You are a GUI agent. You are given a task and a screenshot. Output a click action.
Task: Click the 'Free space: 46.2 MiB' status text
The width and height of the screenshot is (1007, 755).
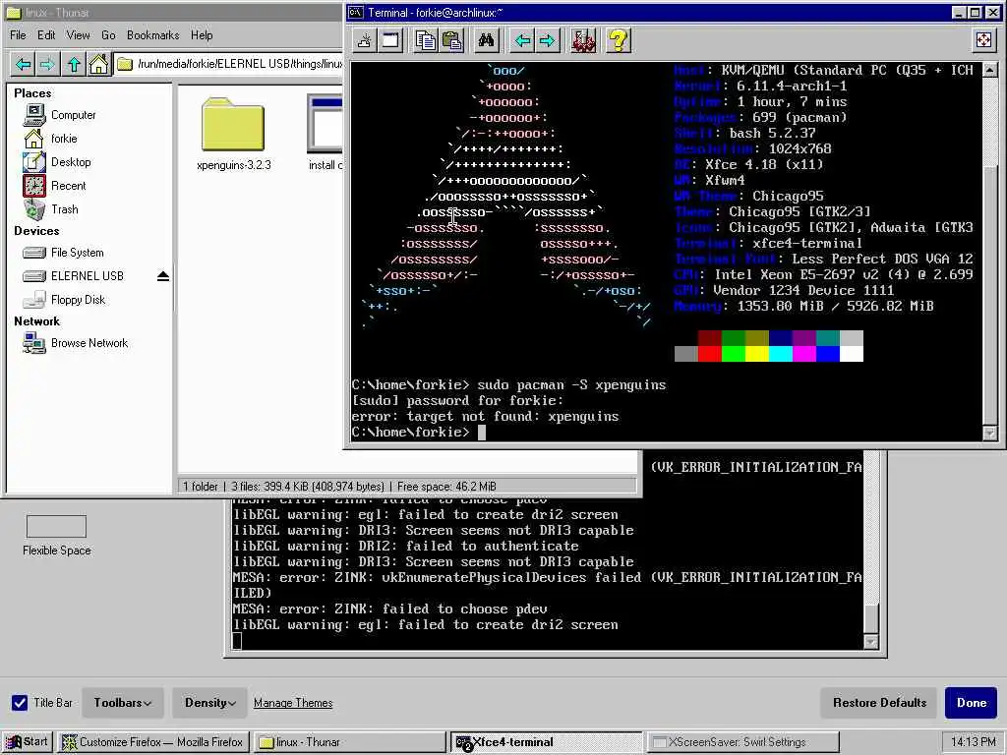[446, 487]
